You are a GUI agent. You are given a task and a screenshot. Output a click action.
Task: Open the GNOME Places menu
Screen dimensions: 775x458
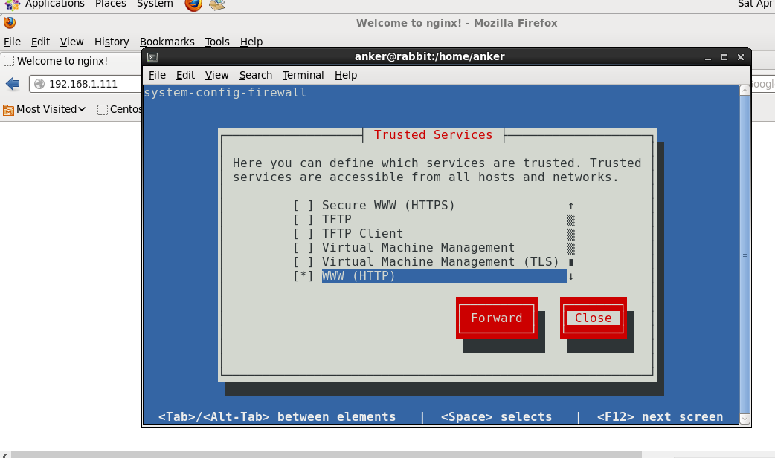click(111, 4)
